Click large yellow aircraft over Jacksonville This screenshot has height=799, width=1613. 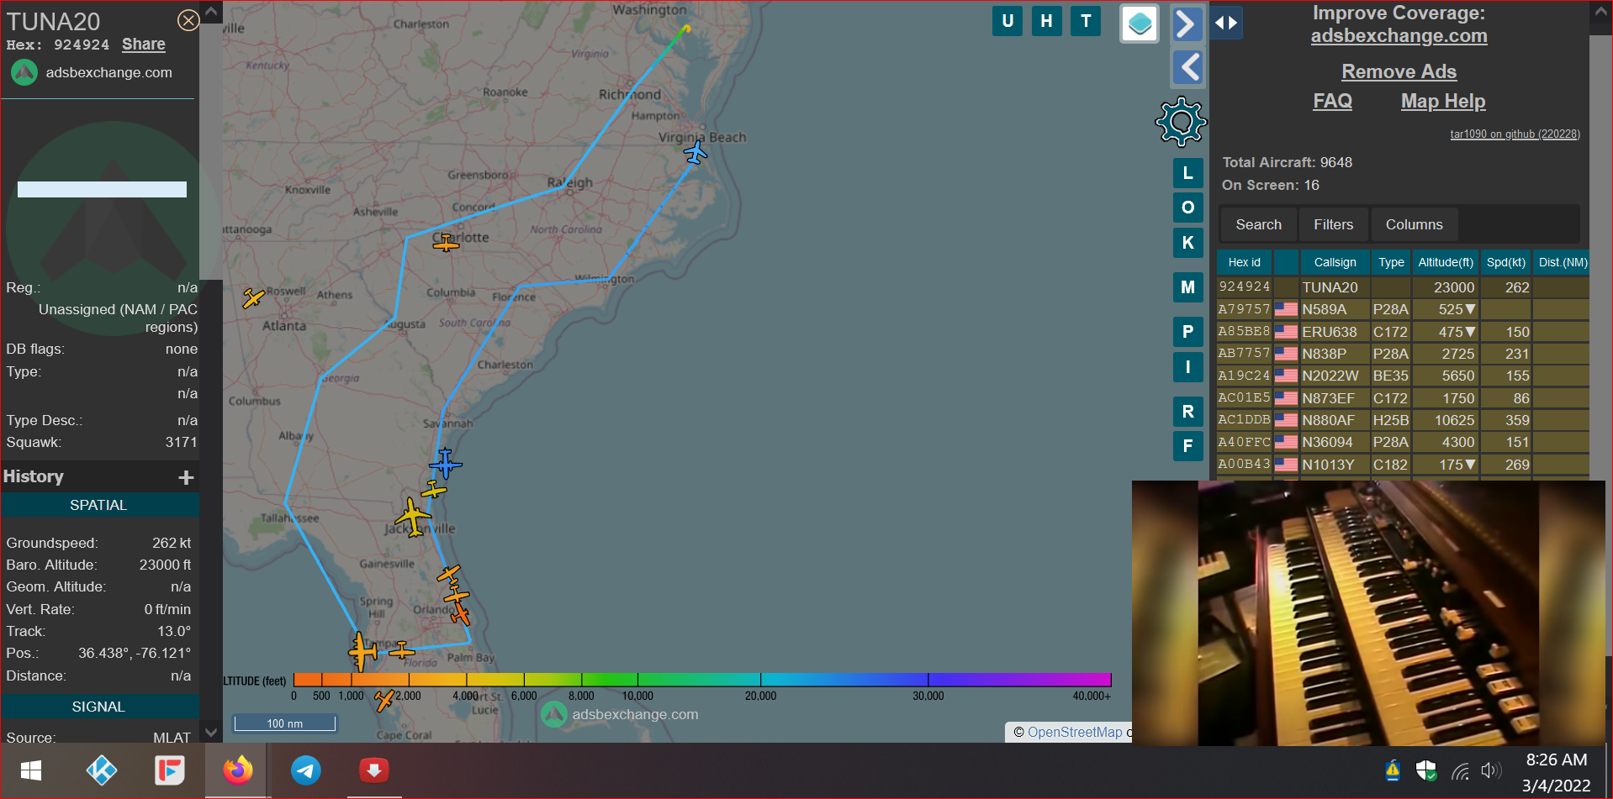(413, 517)
